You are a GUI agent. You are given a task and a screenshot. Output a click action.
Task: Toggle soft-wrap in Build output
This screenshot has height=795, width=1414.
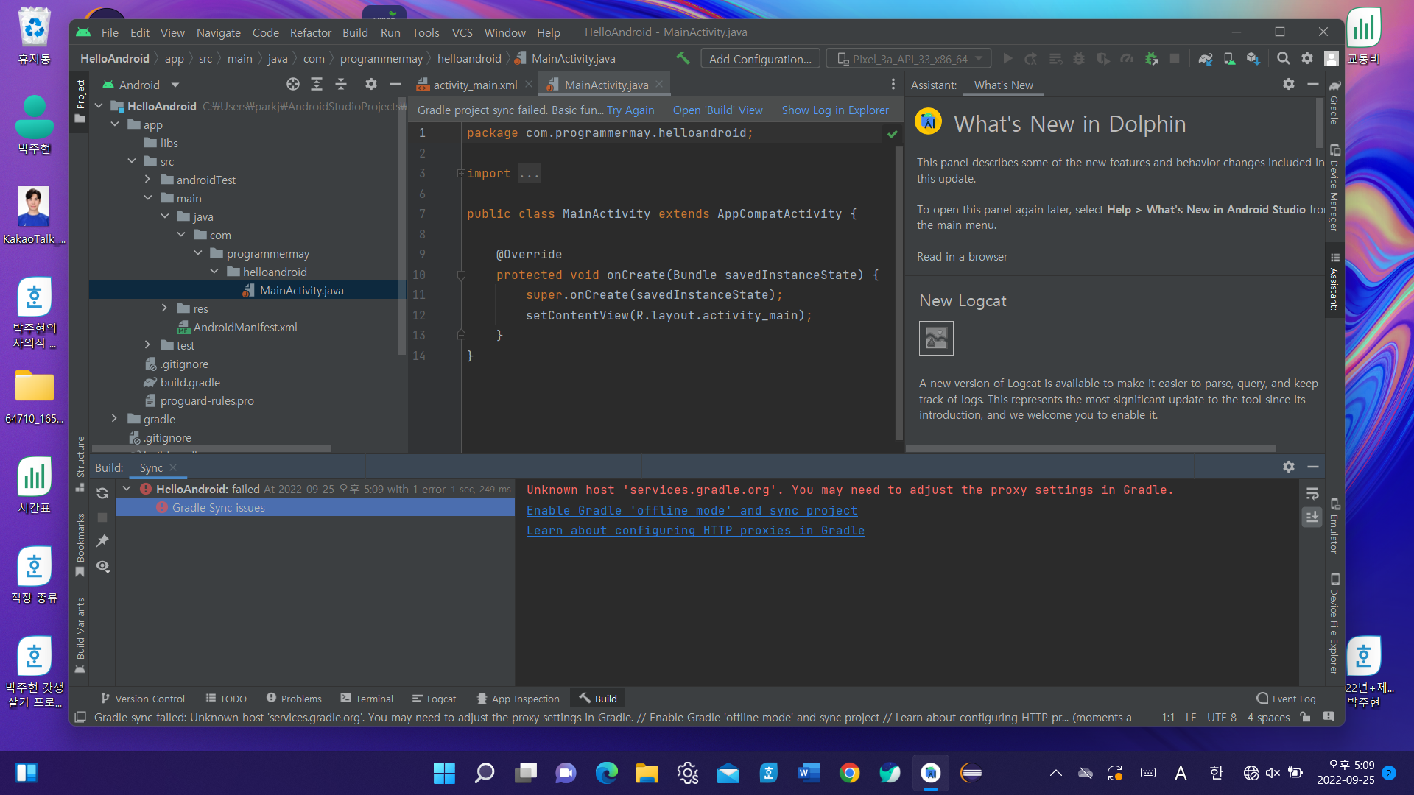[1312, 493]
